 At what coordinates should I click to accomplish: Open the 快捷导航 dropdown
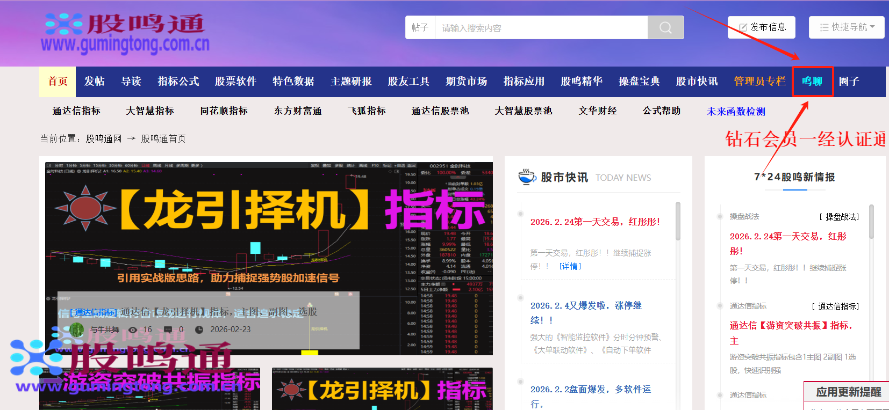click(x=847, y=27)
